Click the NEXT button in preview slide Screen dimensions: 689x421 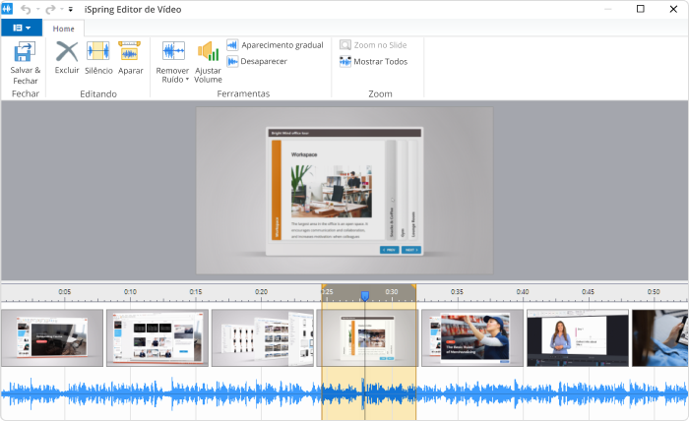[411, 250]
